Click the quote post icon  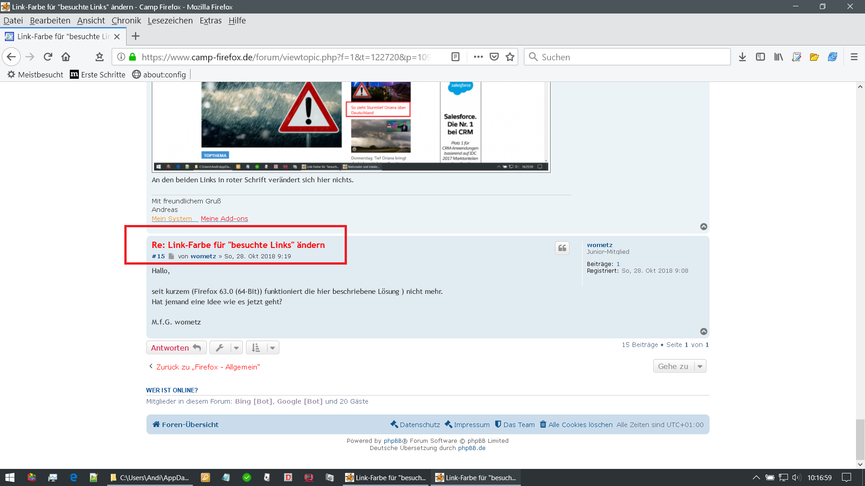tap(562, 248)
